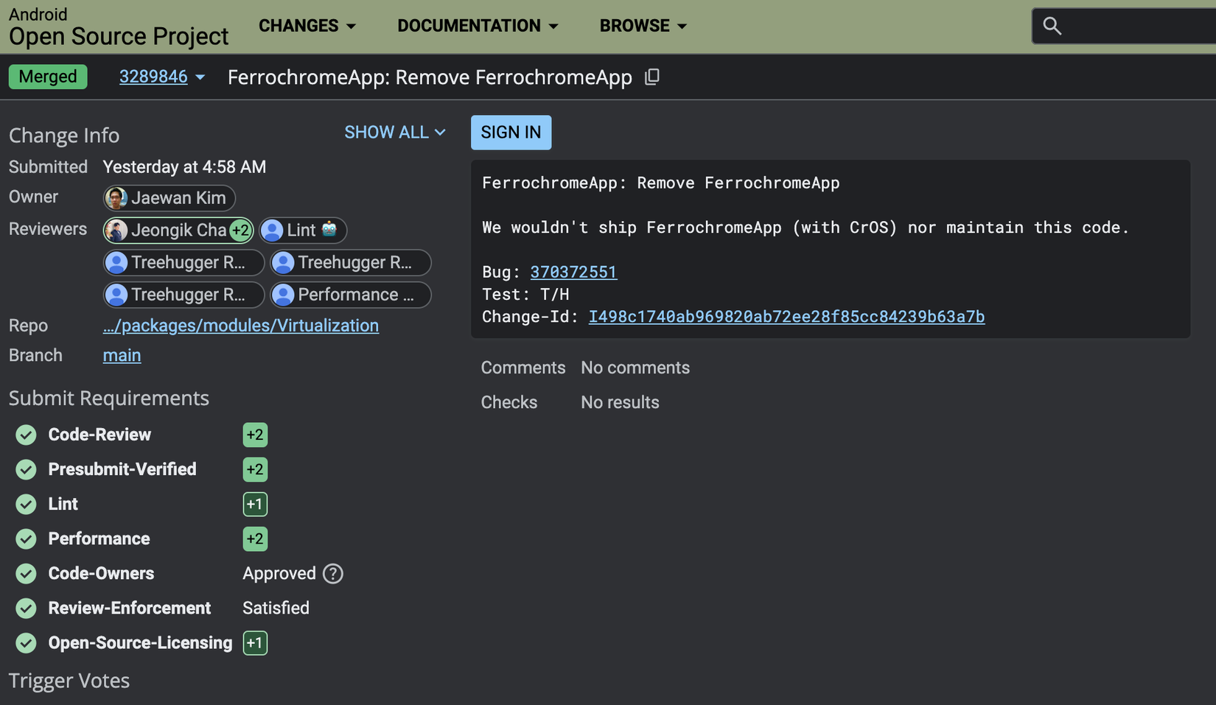Image resolution: width=1216 pixels, height=705 pixels.
Task: Open the CHANGES dropdown menu
Action: pyautogui.click(x=307, y=26)
